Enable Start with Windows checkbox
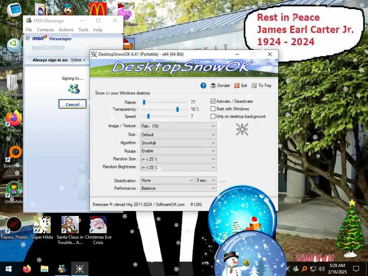 213,109
